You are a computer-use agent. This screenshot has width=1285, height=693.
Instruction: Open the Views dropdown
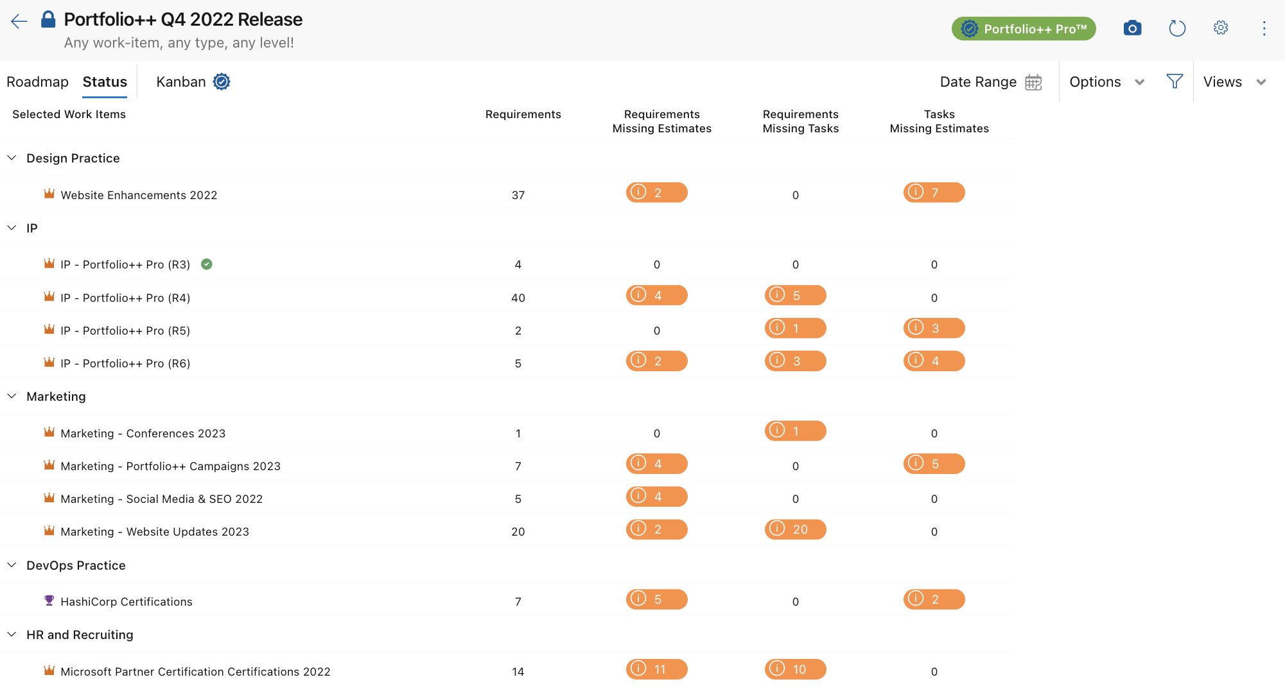(1234, 82)
